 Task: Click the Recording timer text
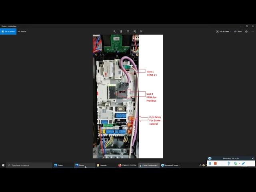(x=231, y=158)
